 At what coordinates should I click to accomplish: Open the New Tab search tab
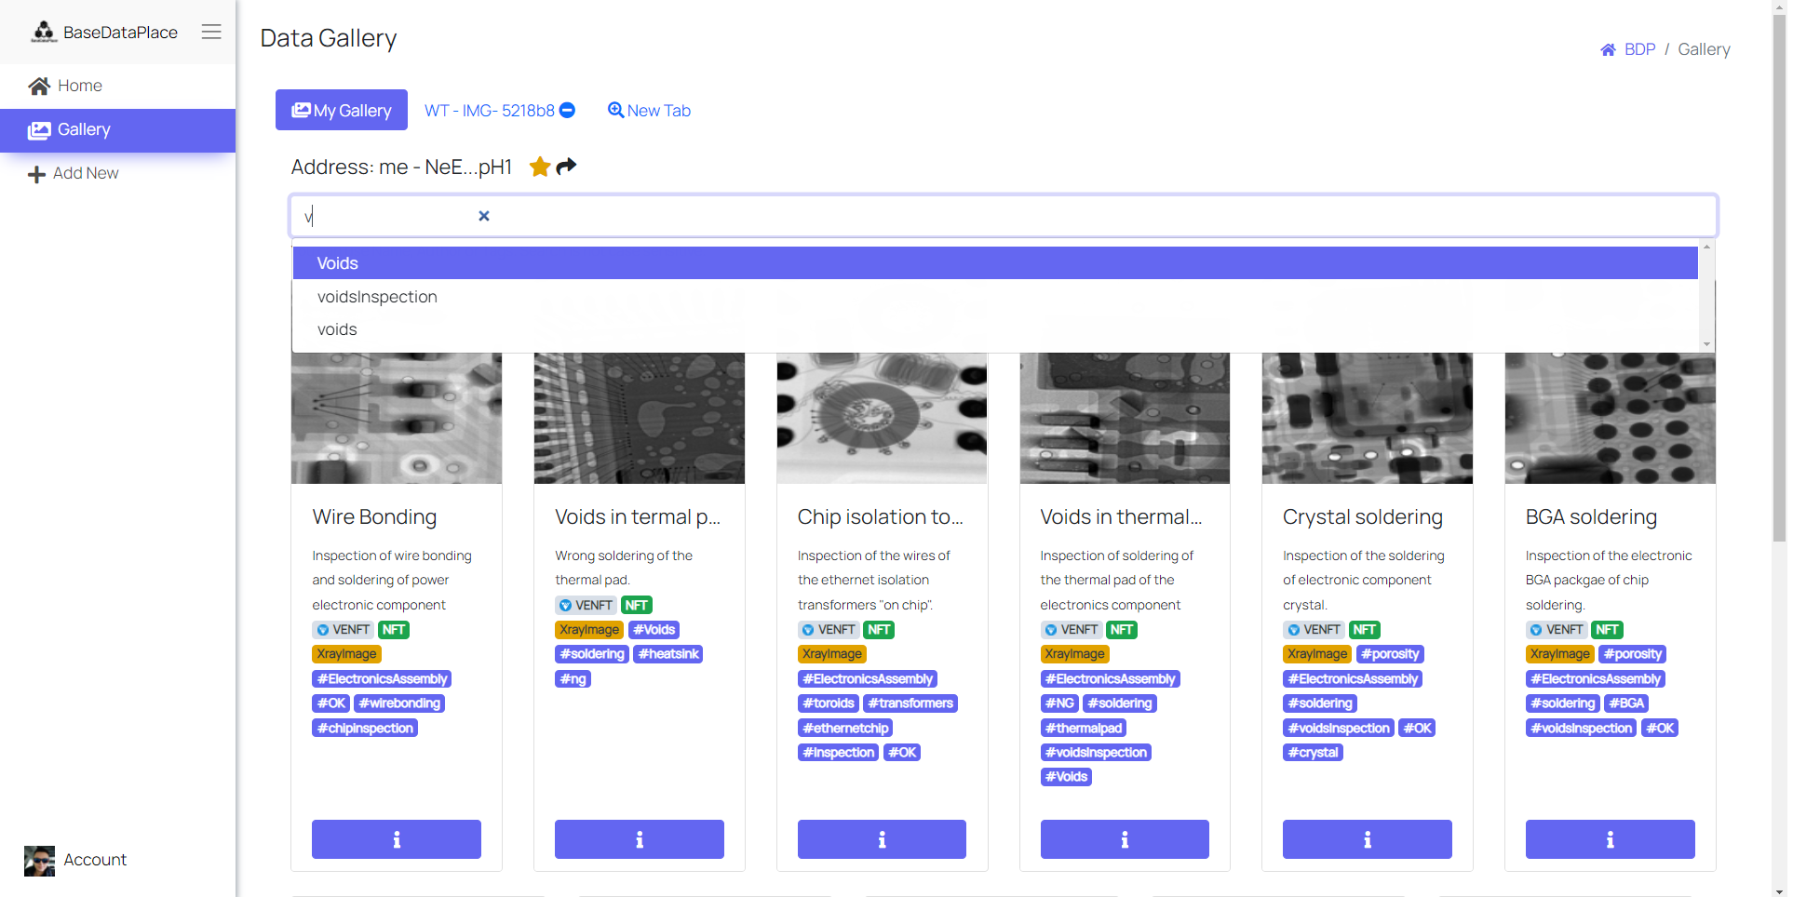[x=649, y=111]
